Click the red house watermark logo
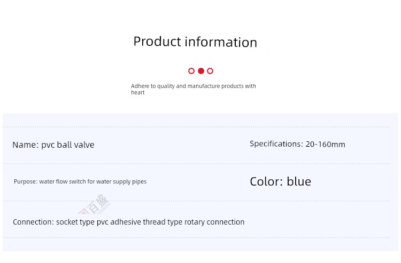The height and width of the screenshot is (263, 401). click(x=83, y=211)
